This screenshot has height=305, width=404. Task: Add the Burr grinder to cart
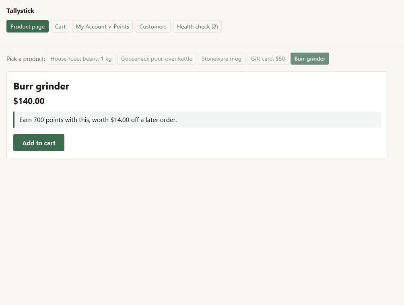point(39,143)
